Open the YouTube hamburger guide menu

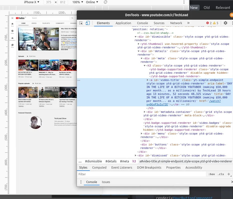[12, 18]
